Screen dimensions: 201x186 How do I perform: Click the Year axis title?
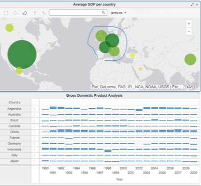pos(120,179)
